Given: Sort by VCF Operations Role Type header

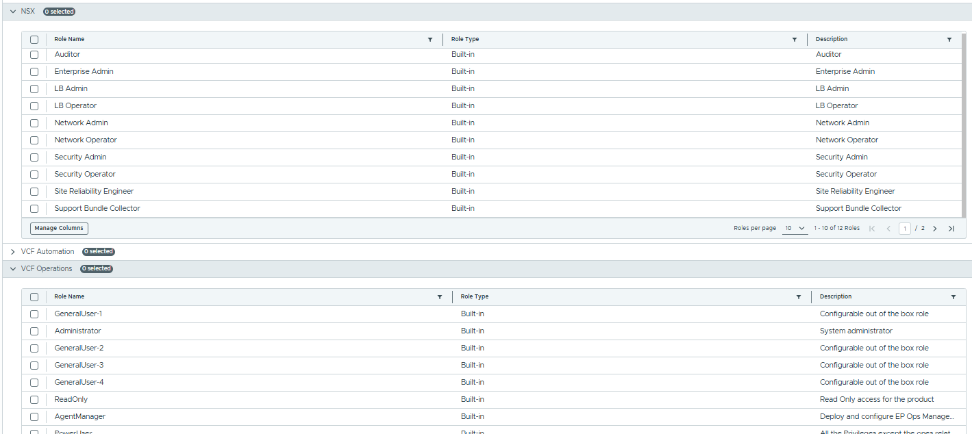Looking at the screenshot, I should click(475, 297).
